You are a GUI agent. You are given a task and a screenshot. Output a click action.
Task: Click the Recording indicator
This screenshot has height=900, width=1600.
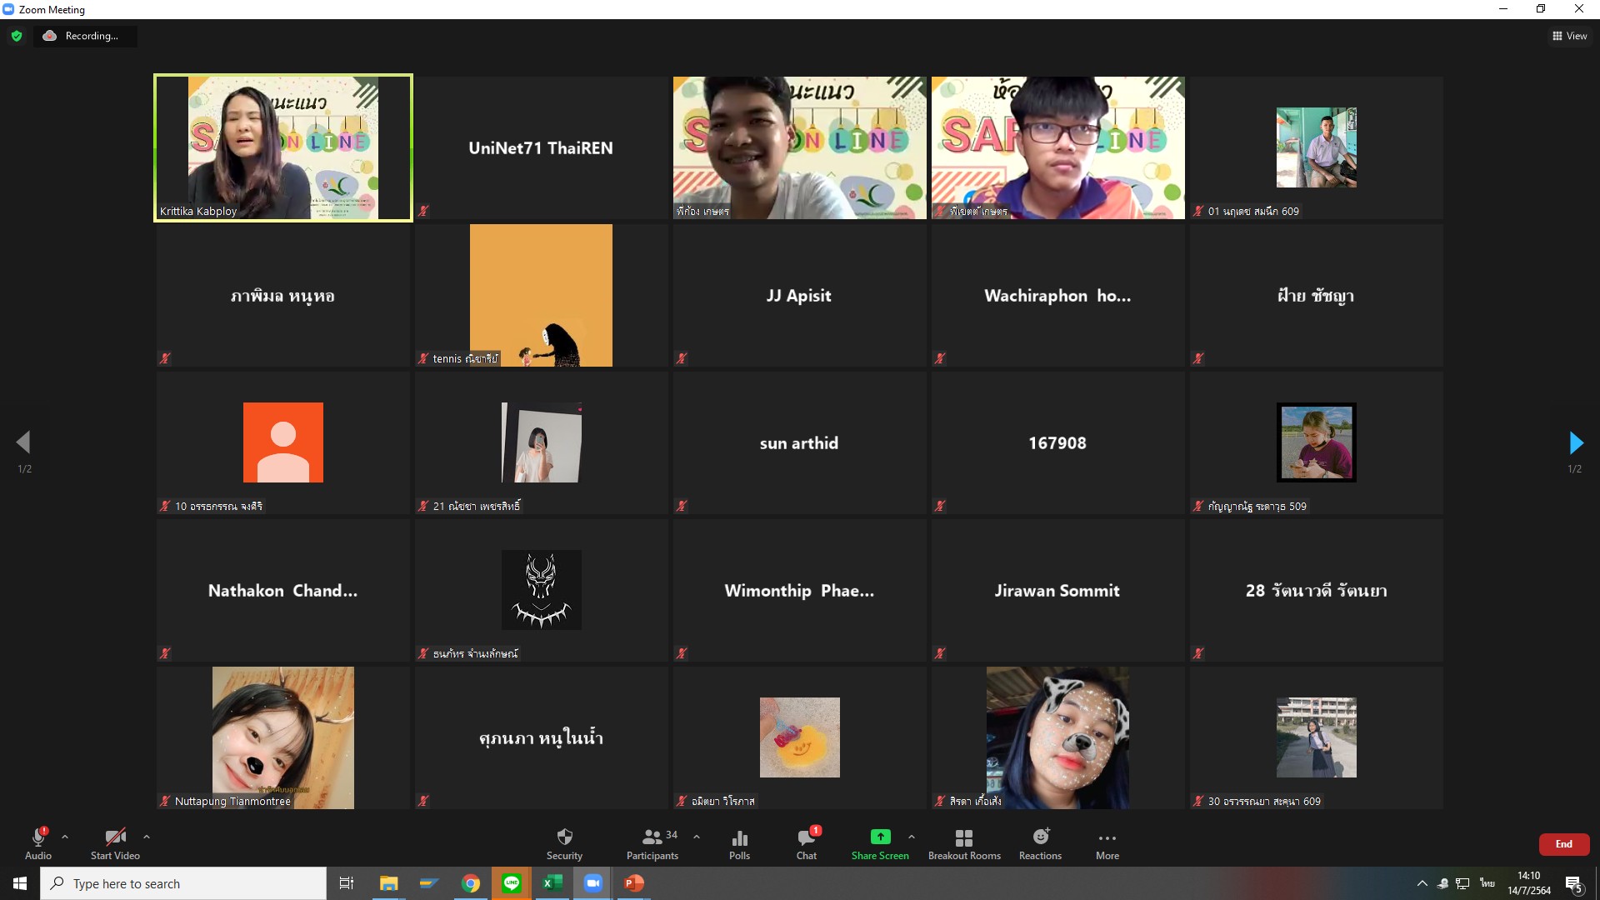(x=84, y=36)
